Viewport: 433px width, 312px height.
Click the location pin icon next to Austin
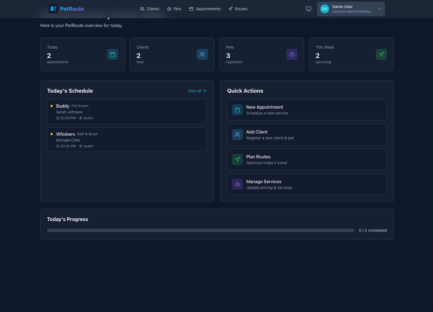coord(81,118)
